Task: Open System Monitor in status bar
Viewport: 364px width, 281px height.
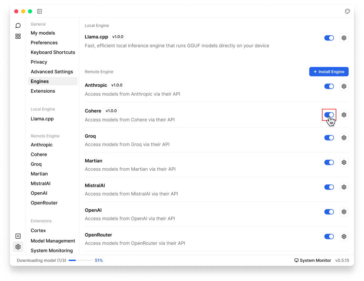Action: tap(313, 260)
